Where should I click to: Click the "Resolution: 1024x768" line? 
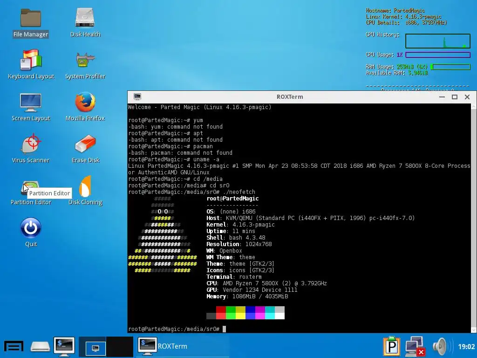(x=239, y=244)
